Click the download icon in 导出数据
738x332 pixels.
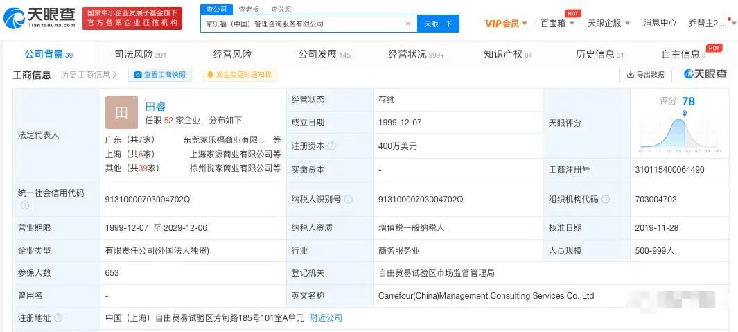tap(630, 74)
